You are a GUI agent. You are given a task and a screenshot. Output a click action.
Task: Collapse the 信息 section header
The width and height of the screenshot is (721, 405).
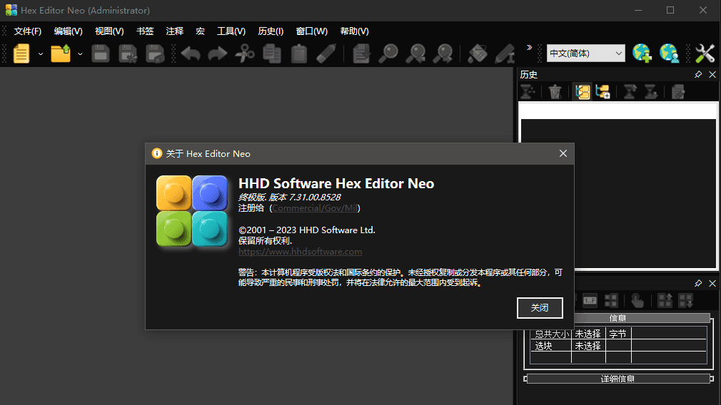tap(617, 318)
